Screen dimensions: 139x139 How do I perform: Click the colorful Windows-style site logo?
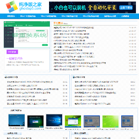coord(12,7)
